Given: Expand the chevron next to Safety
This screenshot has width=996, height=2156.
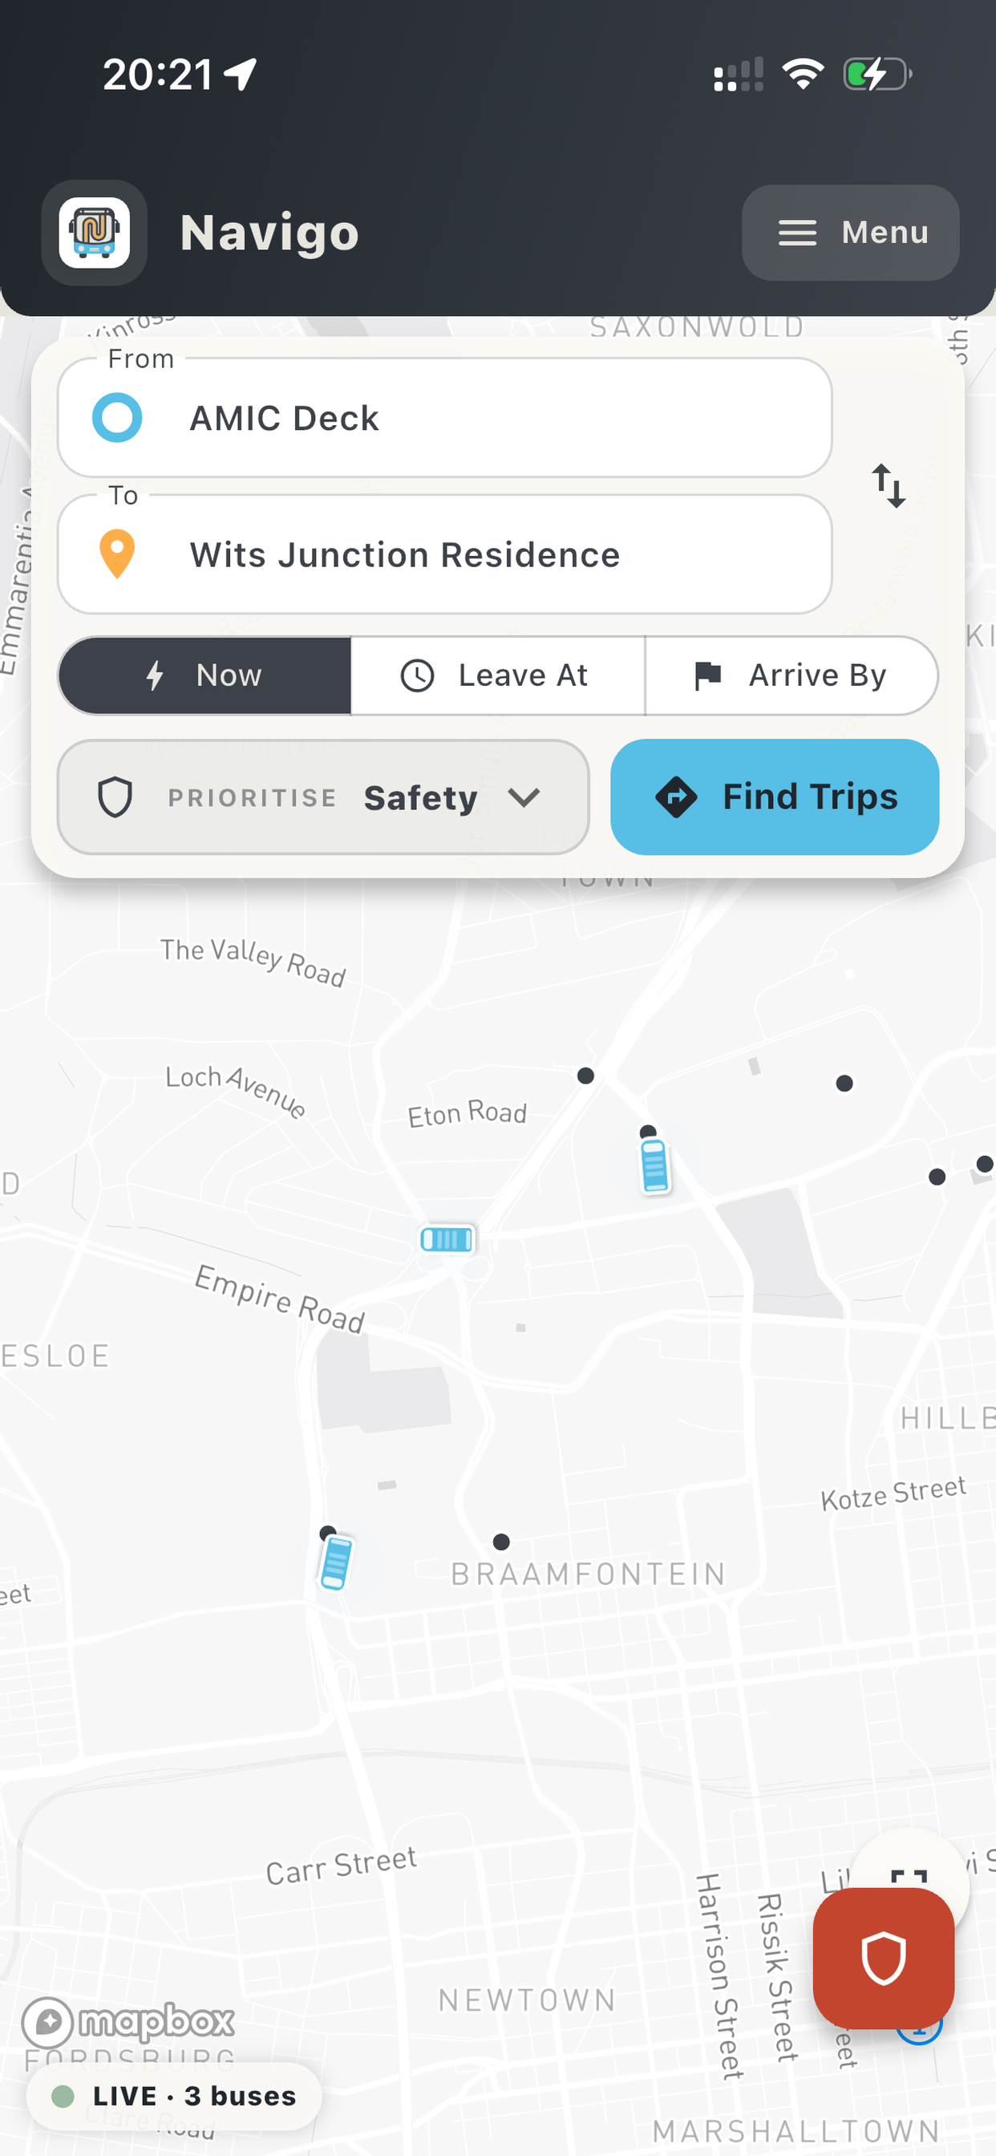Looking at the screenshot, I should pyautogui.click(x=524, y=797).
